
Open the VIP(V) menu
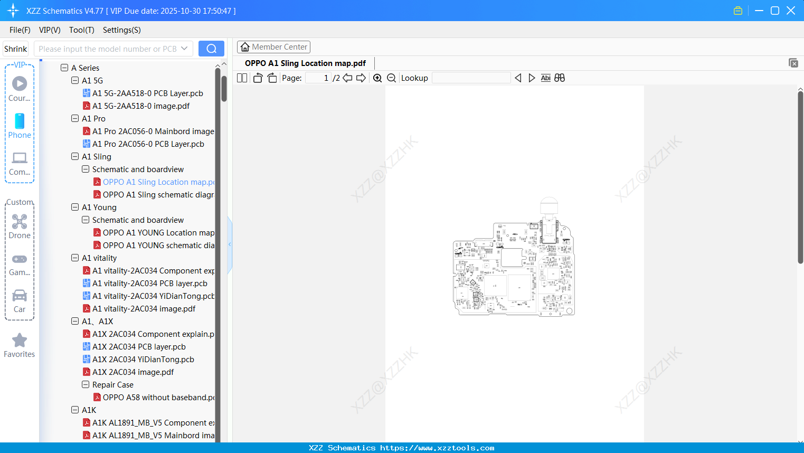tap(50, 30)
